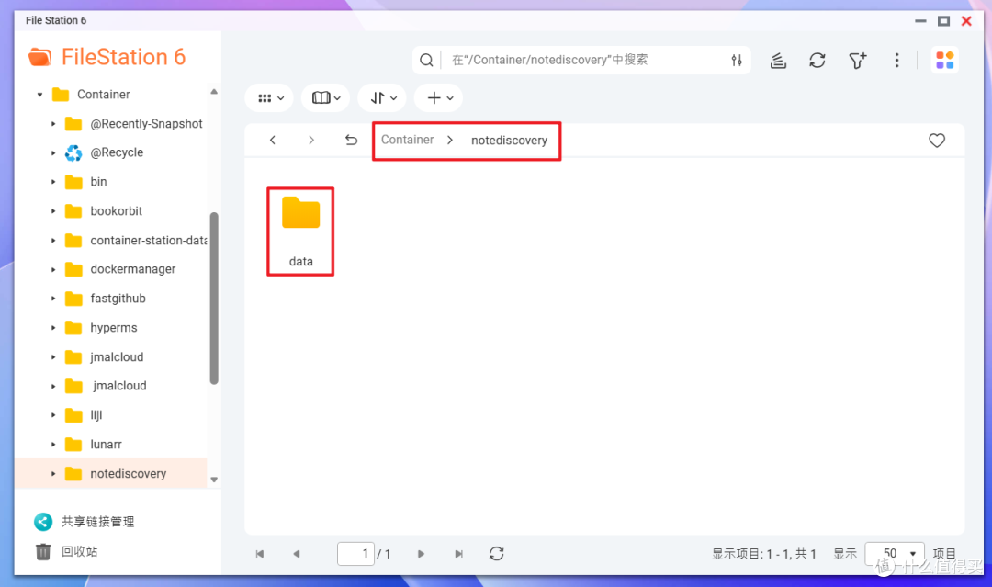Viewport: 992px width, 587px height.
Task: Click the search magnifier icon
Action: pos(426,60)
